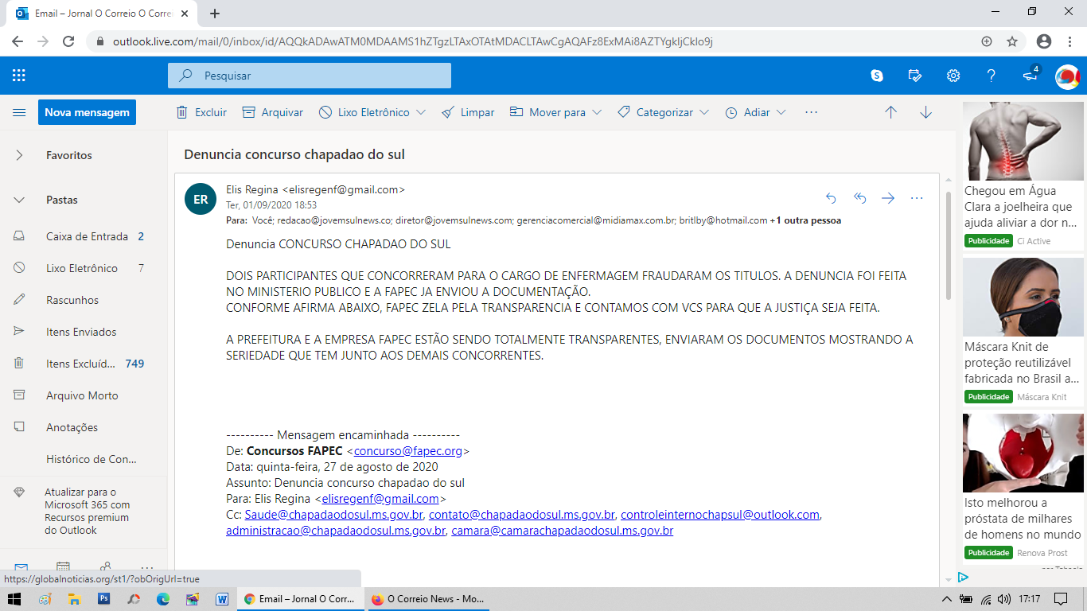Click camara@camarachapadaodosul.ms.gov.br link
This screenshot has width=1087, height=611.
coord(562,531)
